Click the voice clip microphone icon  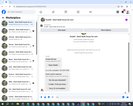41,97
